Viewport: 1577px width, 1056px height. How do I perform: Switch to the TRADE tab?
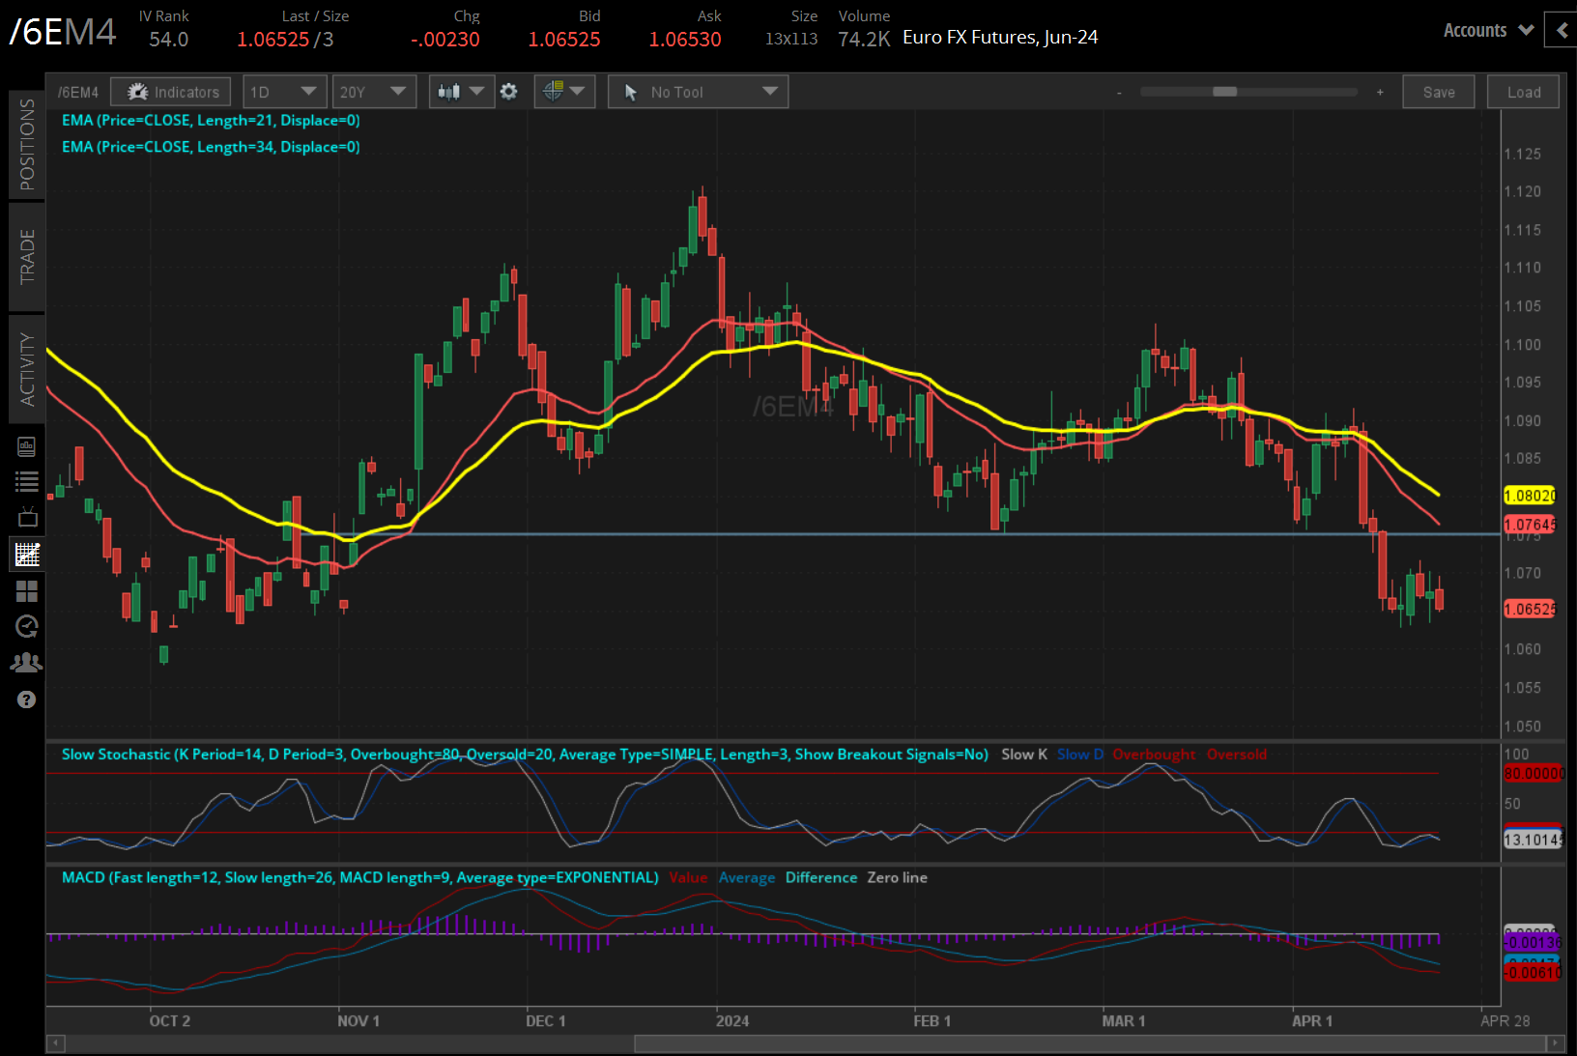tap(27, 257)
